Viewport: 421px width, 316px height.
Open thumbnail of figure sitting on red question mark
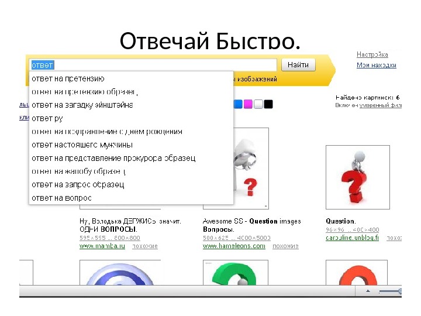pos(358,177)
